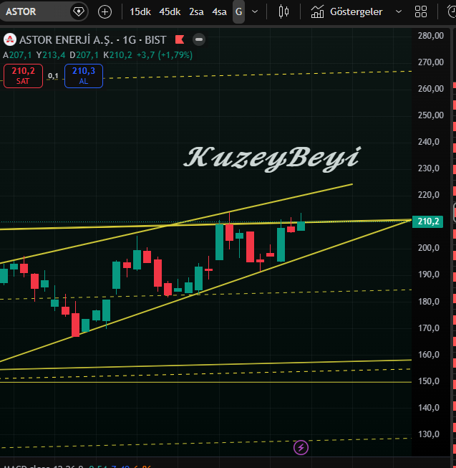
Task: Click the +3,7 (+1,79%) change value
Action: pos(165,55)
